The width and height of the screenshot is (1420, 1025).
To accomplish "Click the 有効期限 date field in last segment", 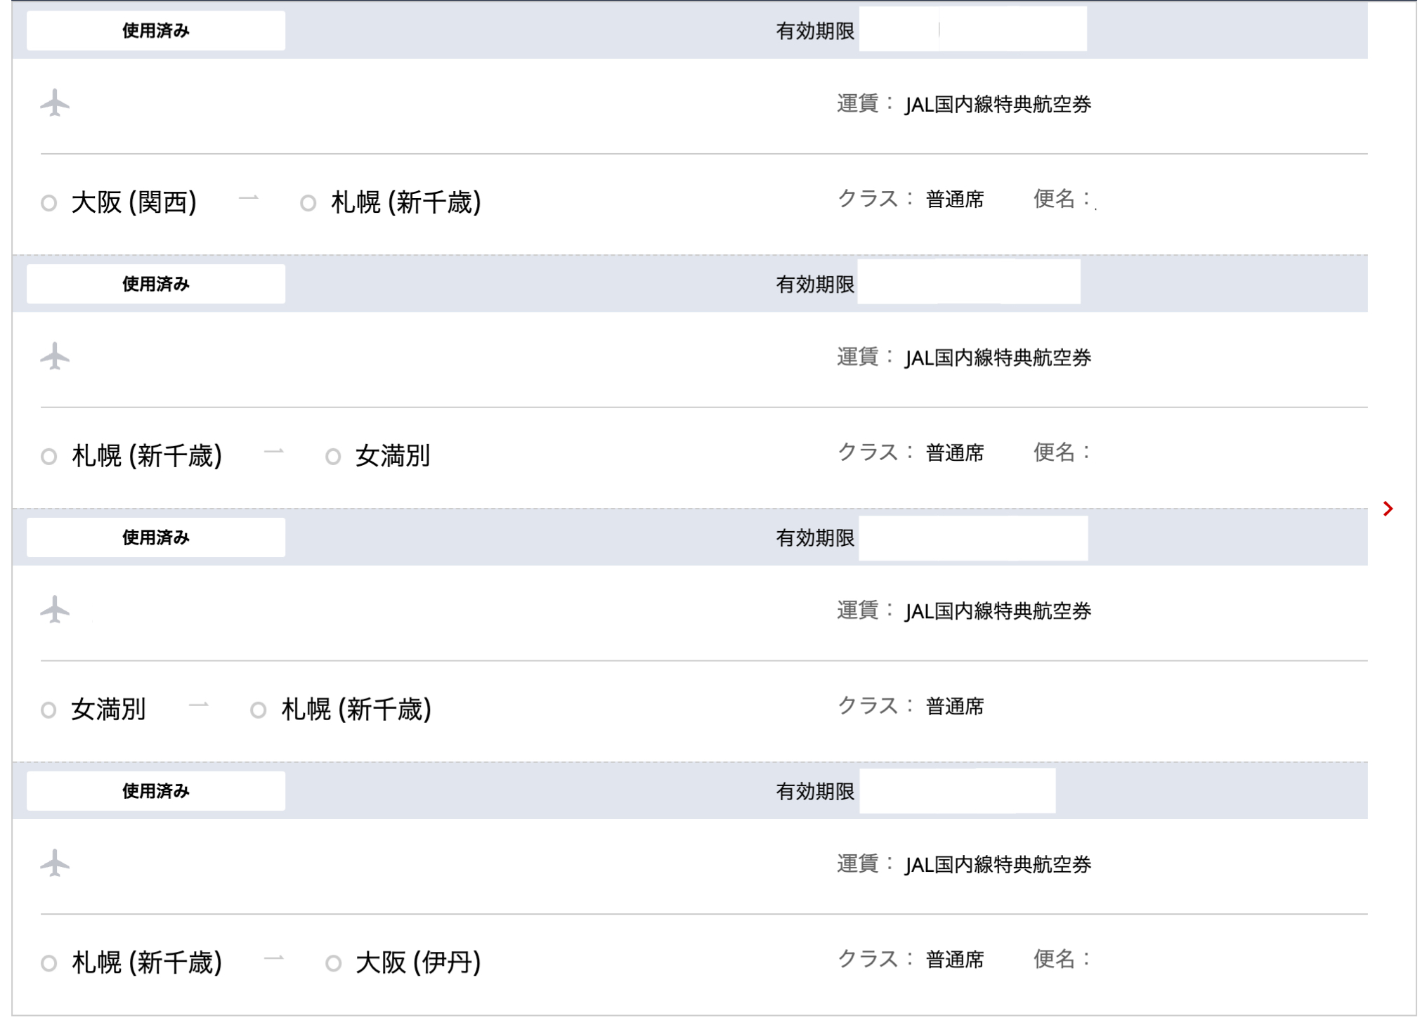I will coord(957,791).
